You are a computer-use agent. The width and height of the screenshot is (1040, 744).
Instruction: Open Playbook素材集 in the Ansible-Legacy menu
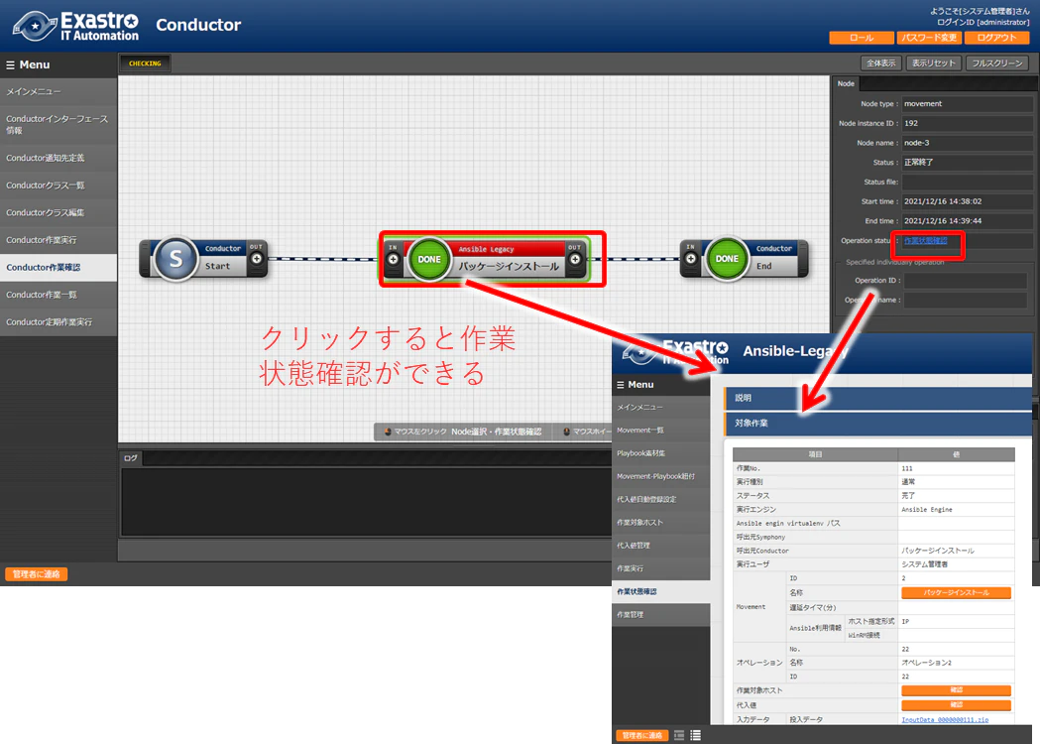pos(660,453)
